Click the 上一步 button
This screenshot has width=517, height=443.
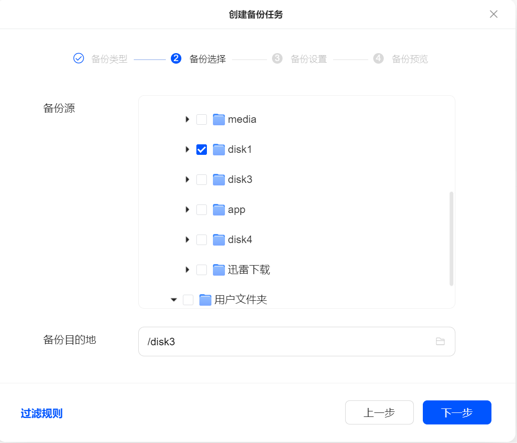tap(379, 412)
